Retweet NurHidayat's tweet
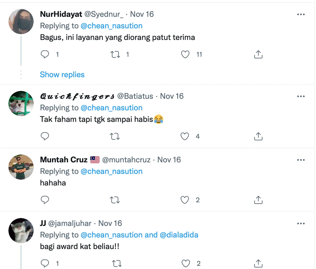 115,54
